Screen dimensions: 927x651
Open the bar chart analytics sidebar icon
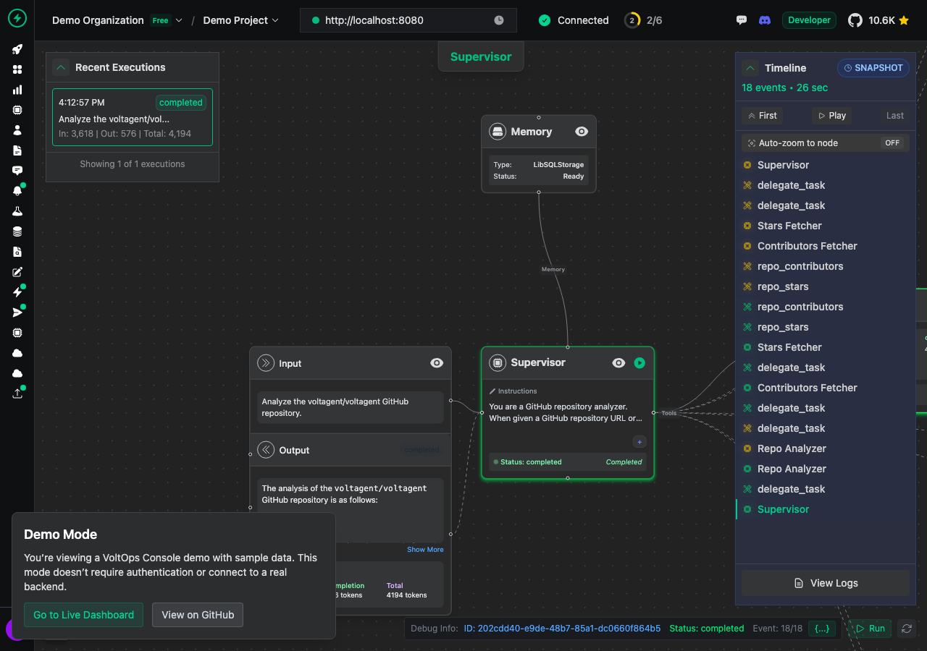[17, 90]
